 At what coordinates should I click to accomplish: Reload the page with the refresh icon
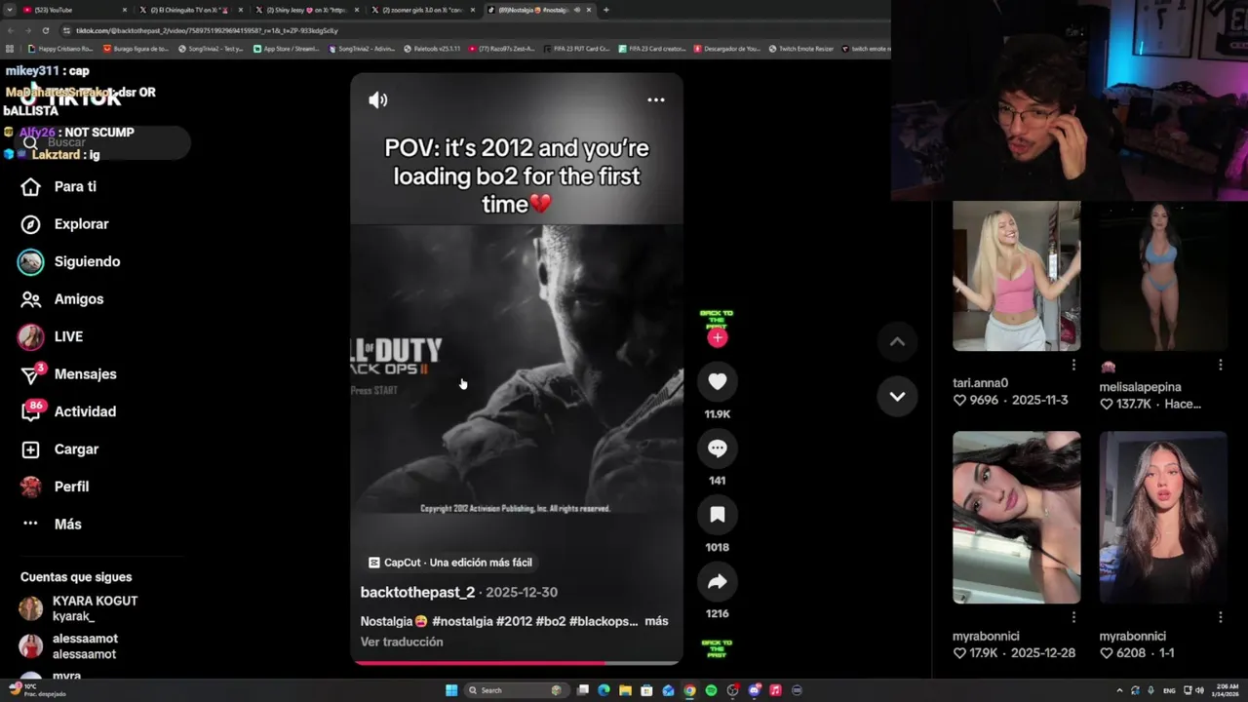(x=46, y=30)
